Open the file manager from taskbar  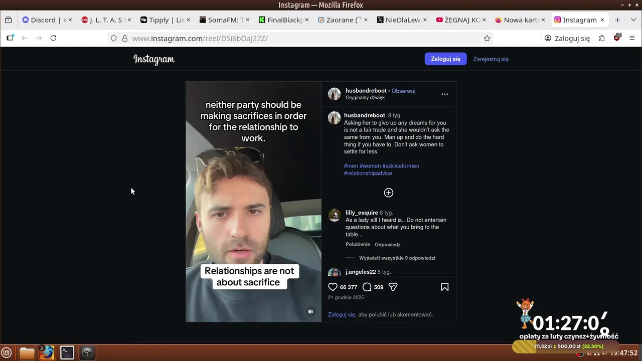27,353
